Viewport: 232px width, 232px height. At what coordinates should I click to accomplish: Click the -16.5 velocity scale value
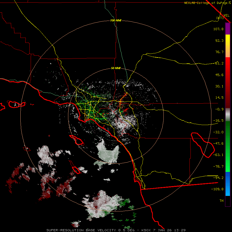tap(218, 121)
